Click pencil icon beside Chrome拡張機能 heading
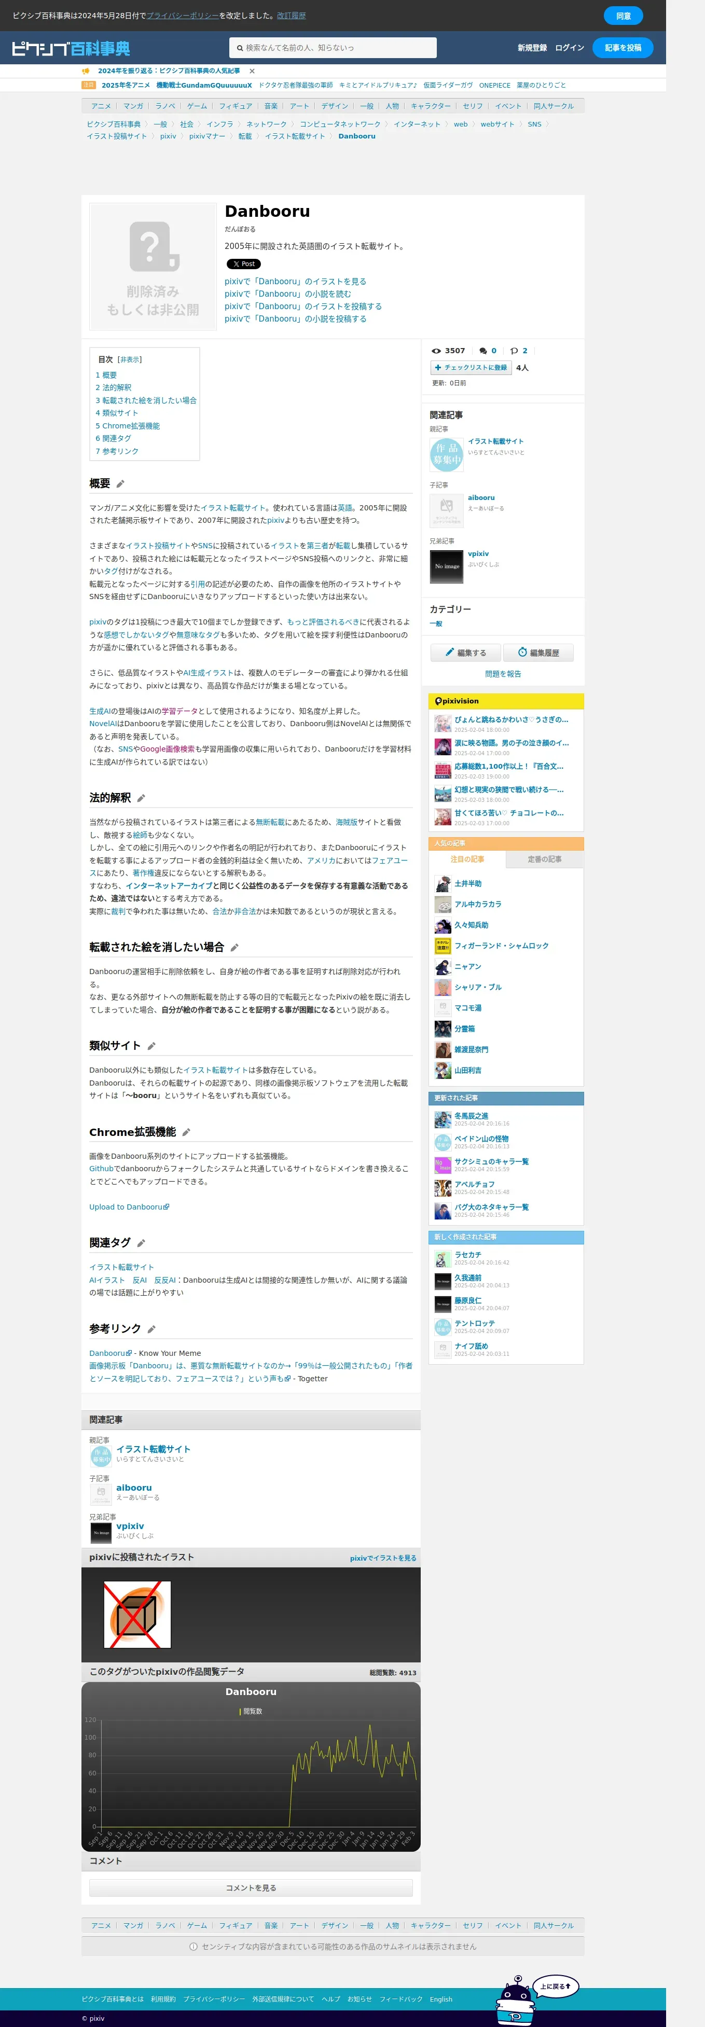This screenshot has width=705, height=2027. pos(186,1132)
